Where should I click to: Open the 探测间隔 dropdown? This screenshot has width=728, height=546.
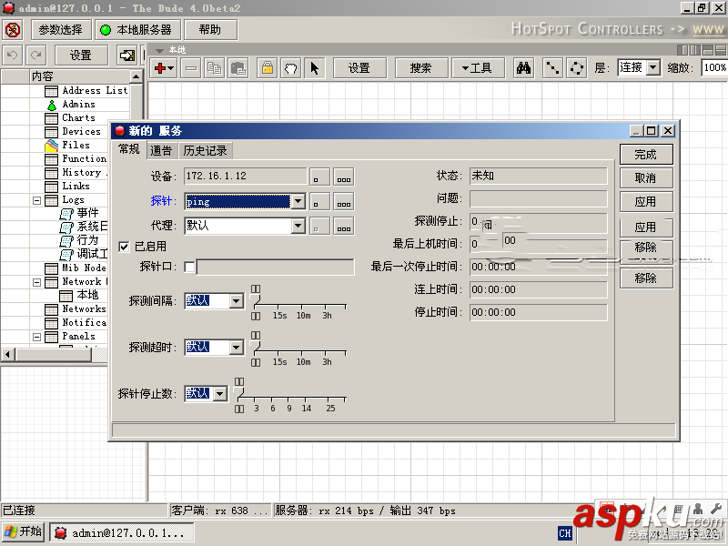tap(237, 301)
